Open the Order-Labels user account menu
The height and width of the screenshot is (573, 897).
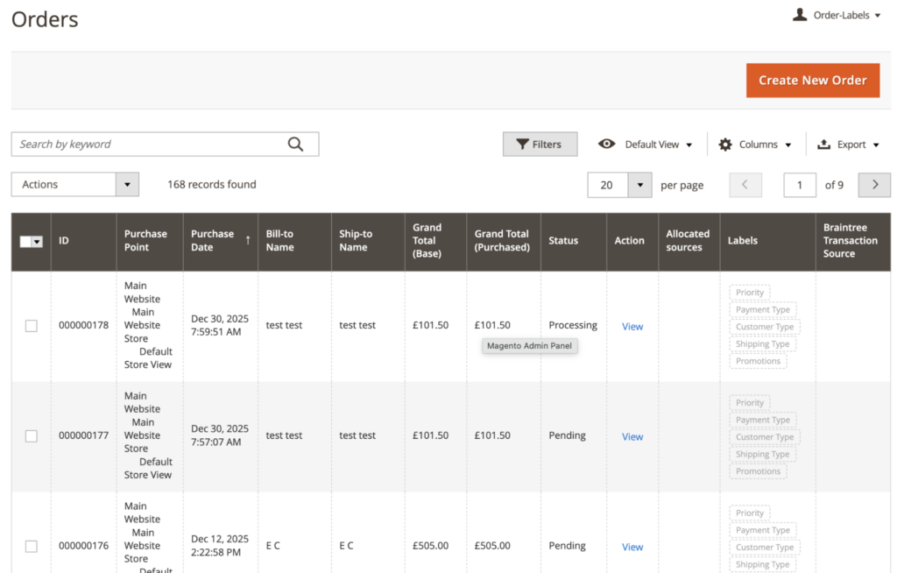pos(837,15)
